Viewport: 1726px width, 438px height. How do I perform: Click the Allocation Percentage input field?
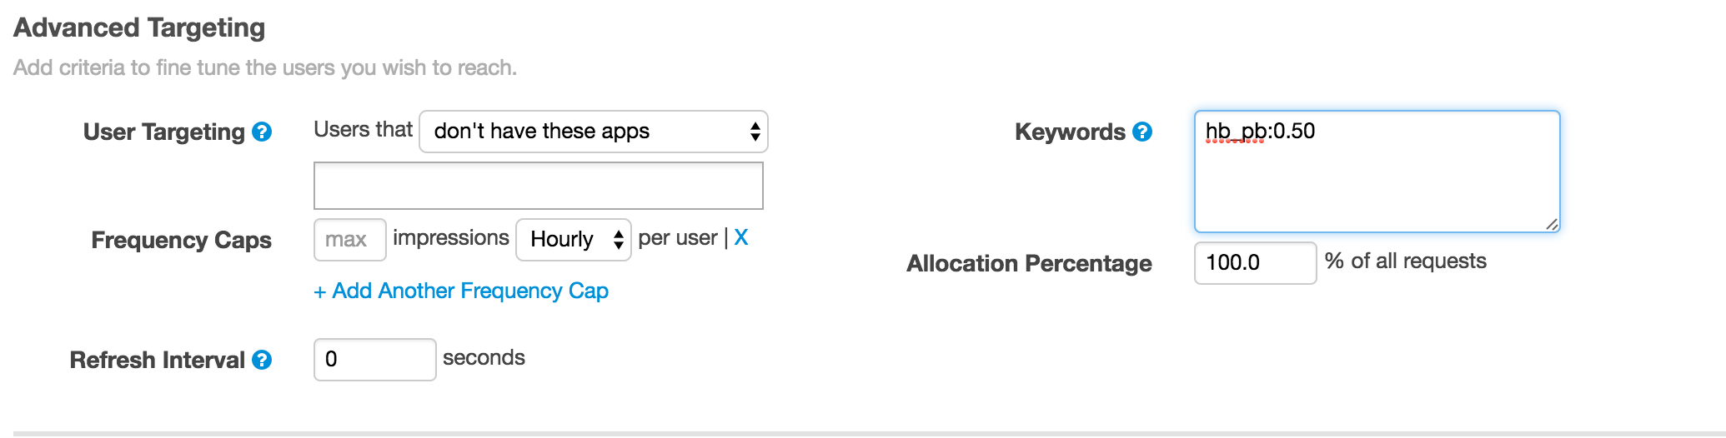coord(1255,263)
